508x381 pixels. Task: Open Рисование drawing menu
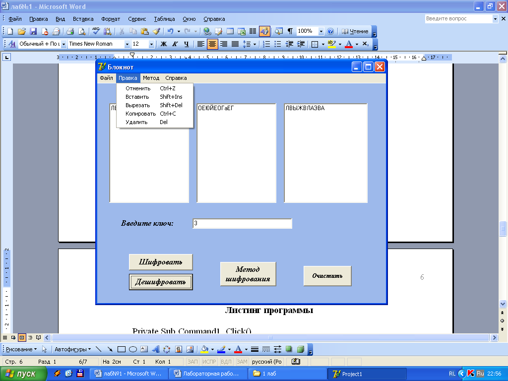[x=21, y=349]
